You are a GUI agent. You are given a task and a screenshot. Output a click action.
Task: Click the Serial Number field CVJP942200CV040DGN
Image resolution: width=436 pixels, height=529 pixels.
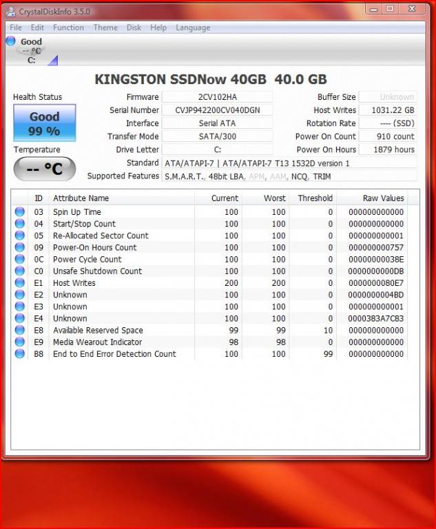point(218,110)
